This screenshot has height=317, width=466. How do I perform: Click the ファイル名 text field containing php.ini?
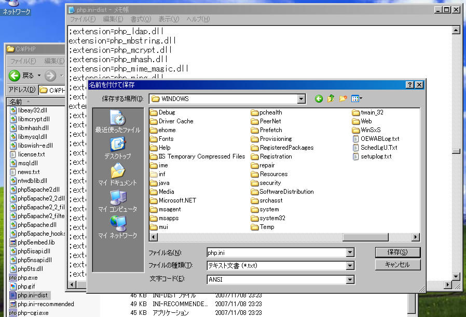pos(275,252)
